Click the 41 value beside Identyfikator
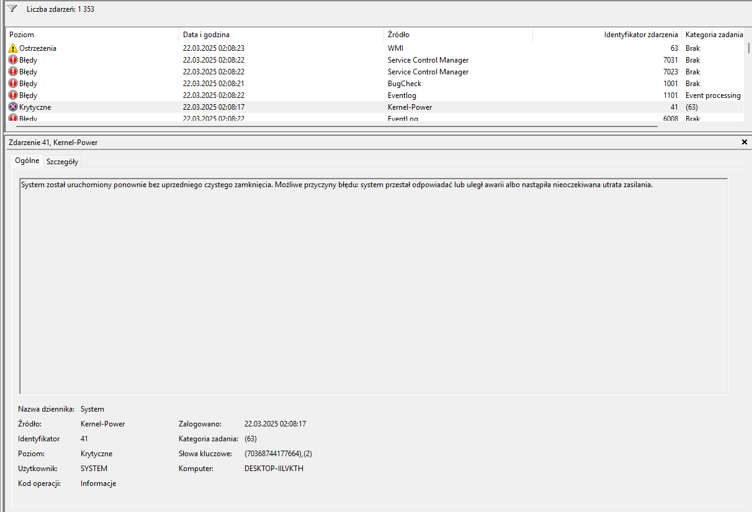Screen dimensions: 752x512 [84, 439]
